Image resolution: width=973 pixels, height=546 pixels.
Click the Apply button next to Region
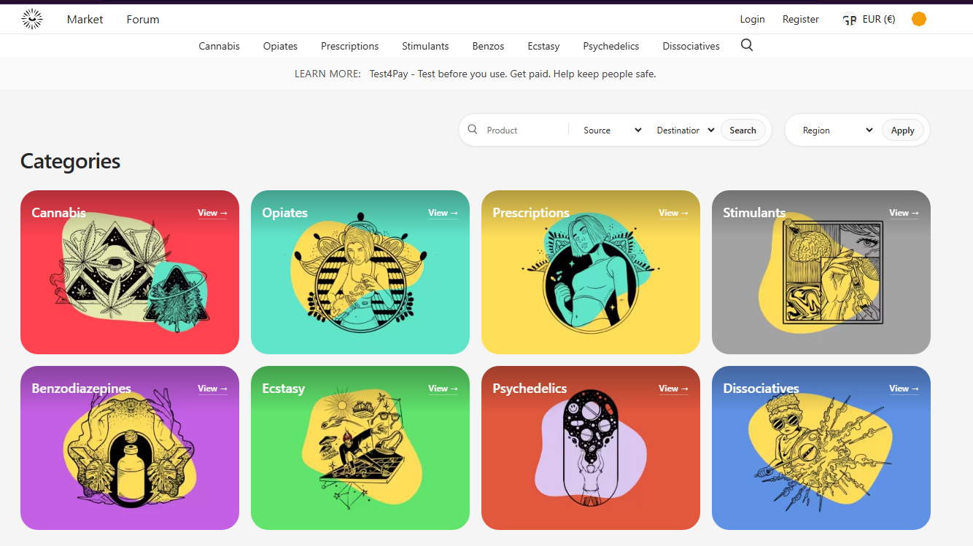(902, 130)
